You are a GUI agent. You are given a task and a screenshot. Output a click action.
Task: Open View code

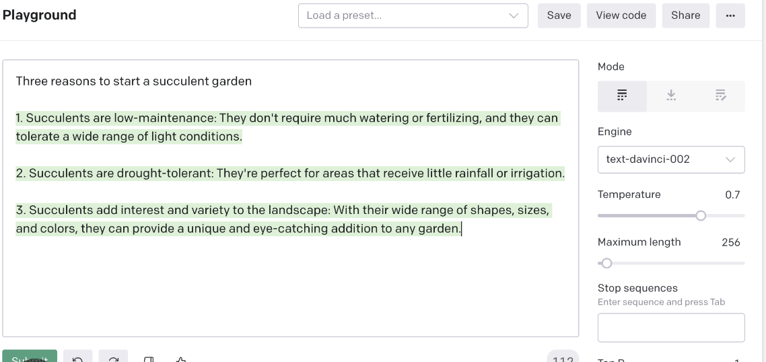621,15
